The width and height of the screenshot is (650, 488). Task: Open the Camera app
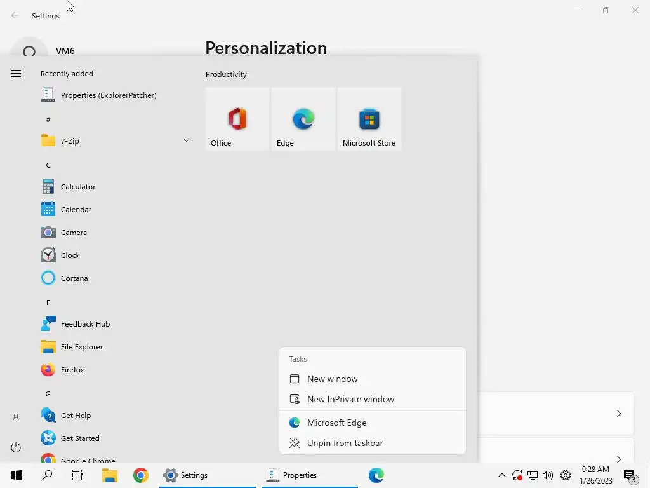[64, 233]
